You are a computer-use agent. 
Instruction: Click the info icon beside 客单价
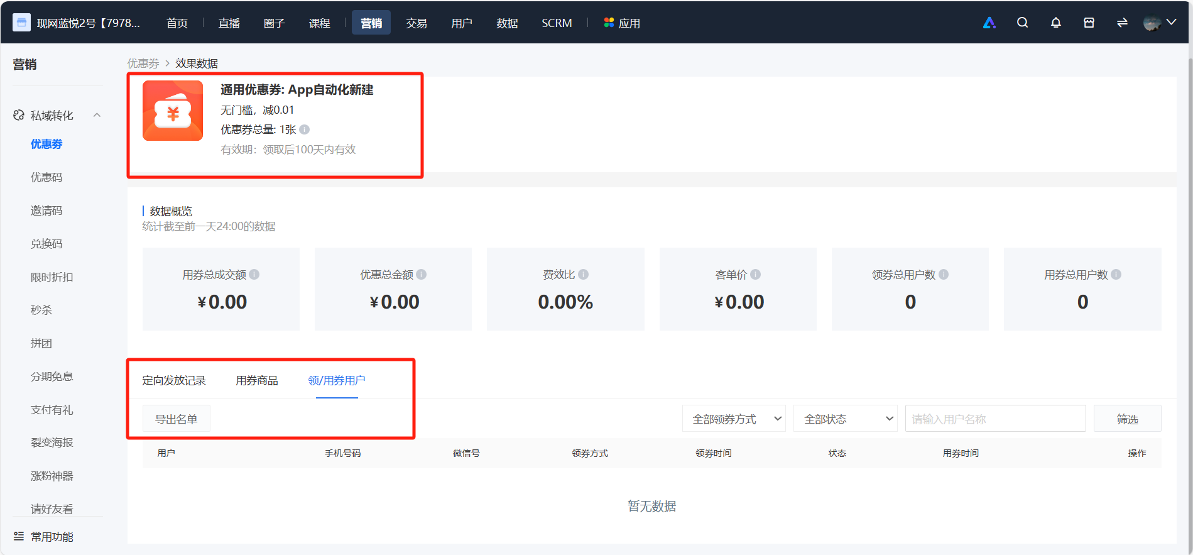coord(756,275)
